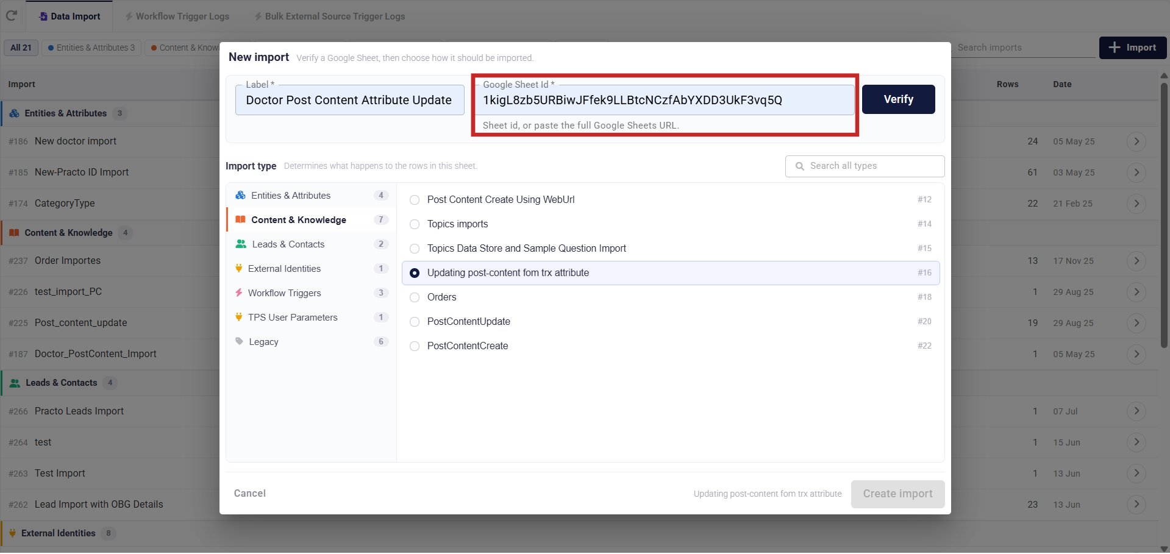Click Cancel in New import dialog

249,494
